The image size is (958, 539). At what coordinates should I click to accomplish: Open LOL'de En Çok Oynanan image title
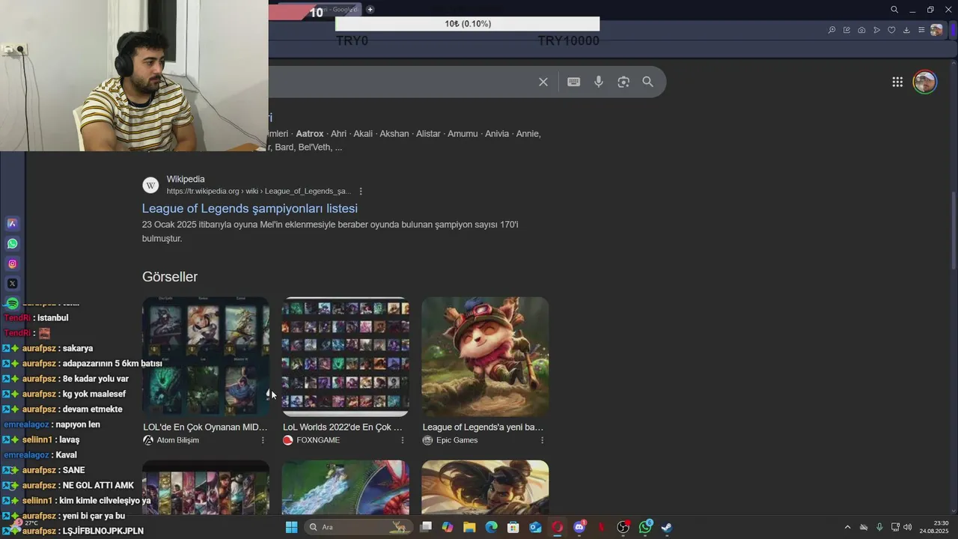(x=205, y=427)
